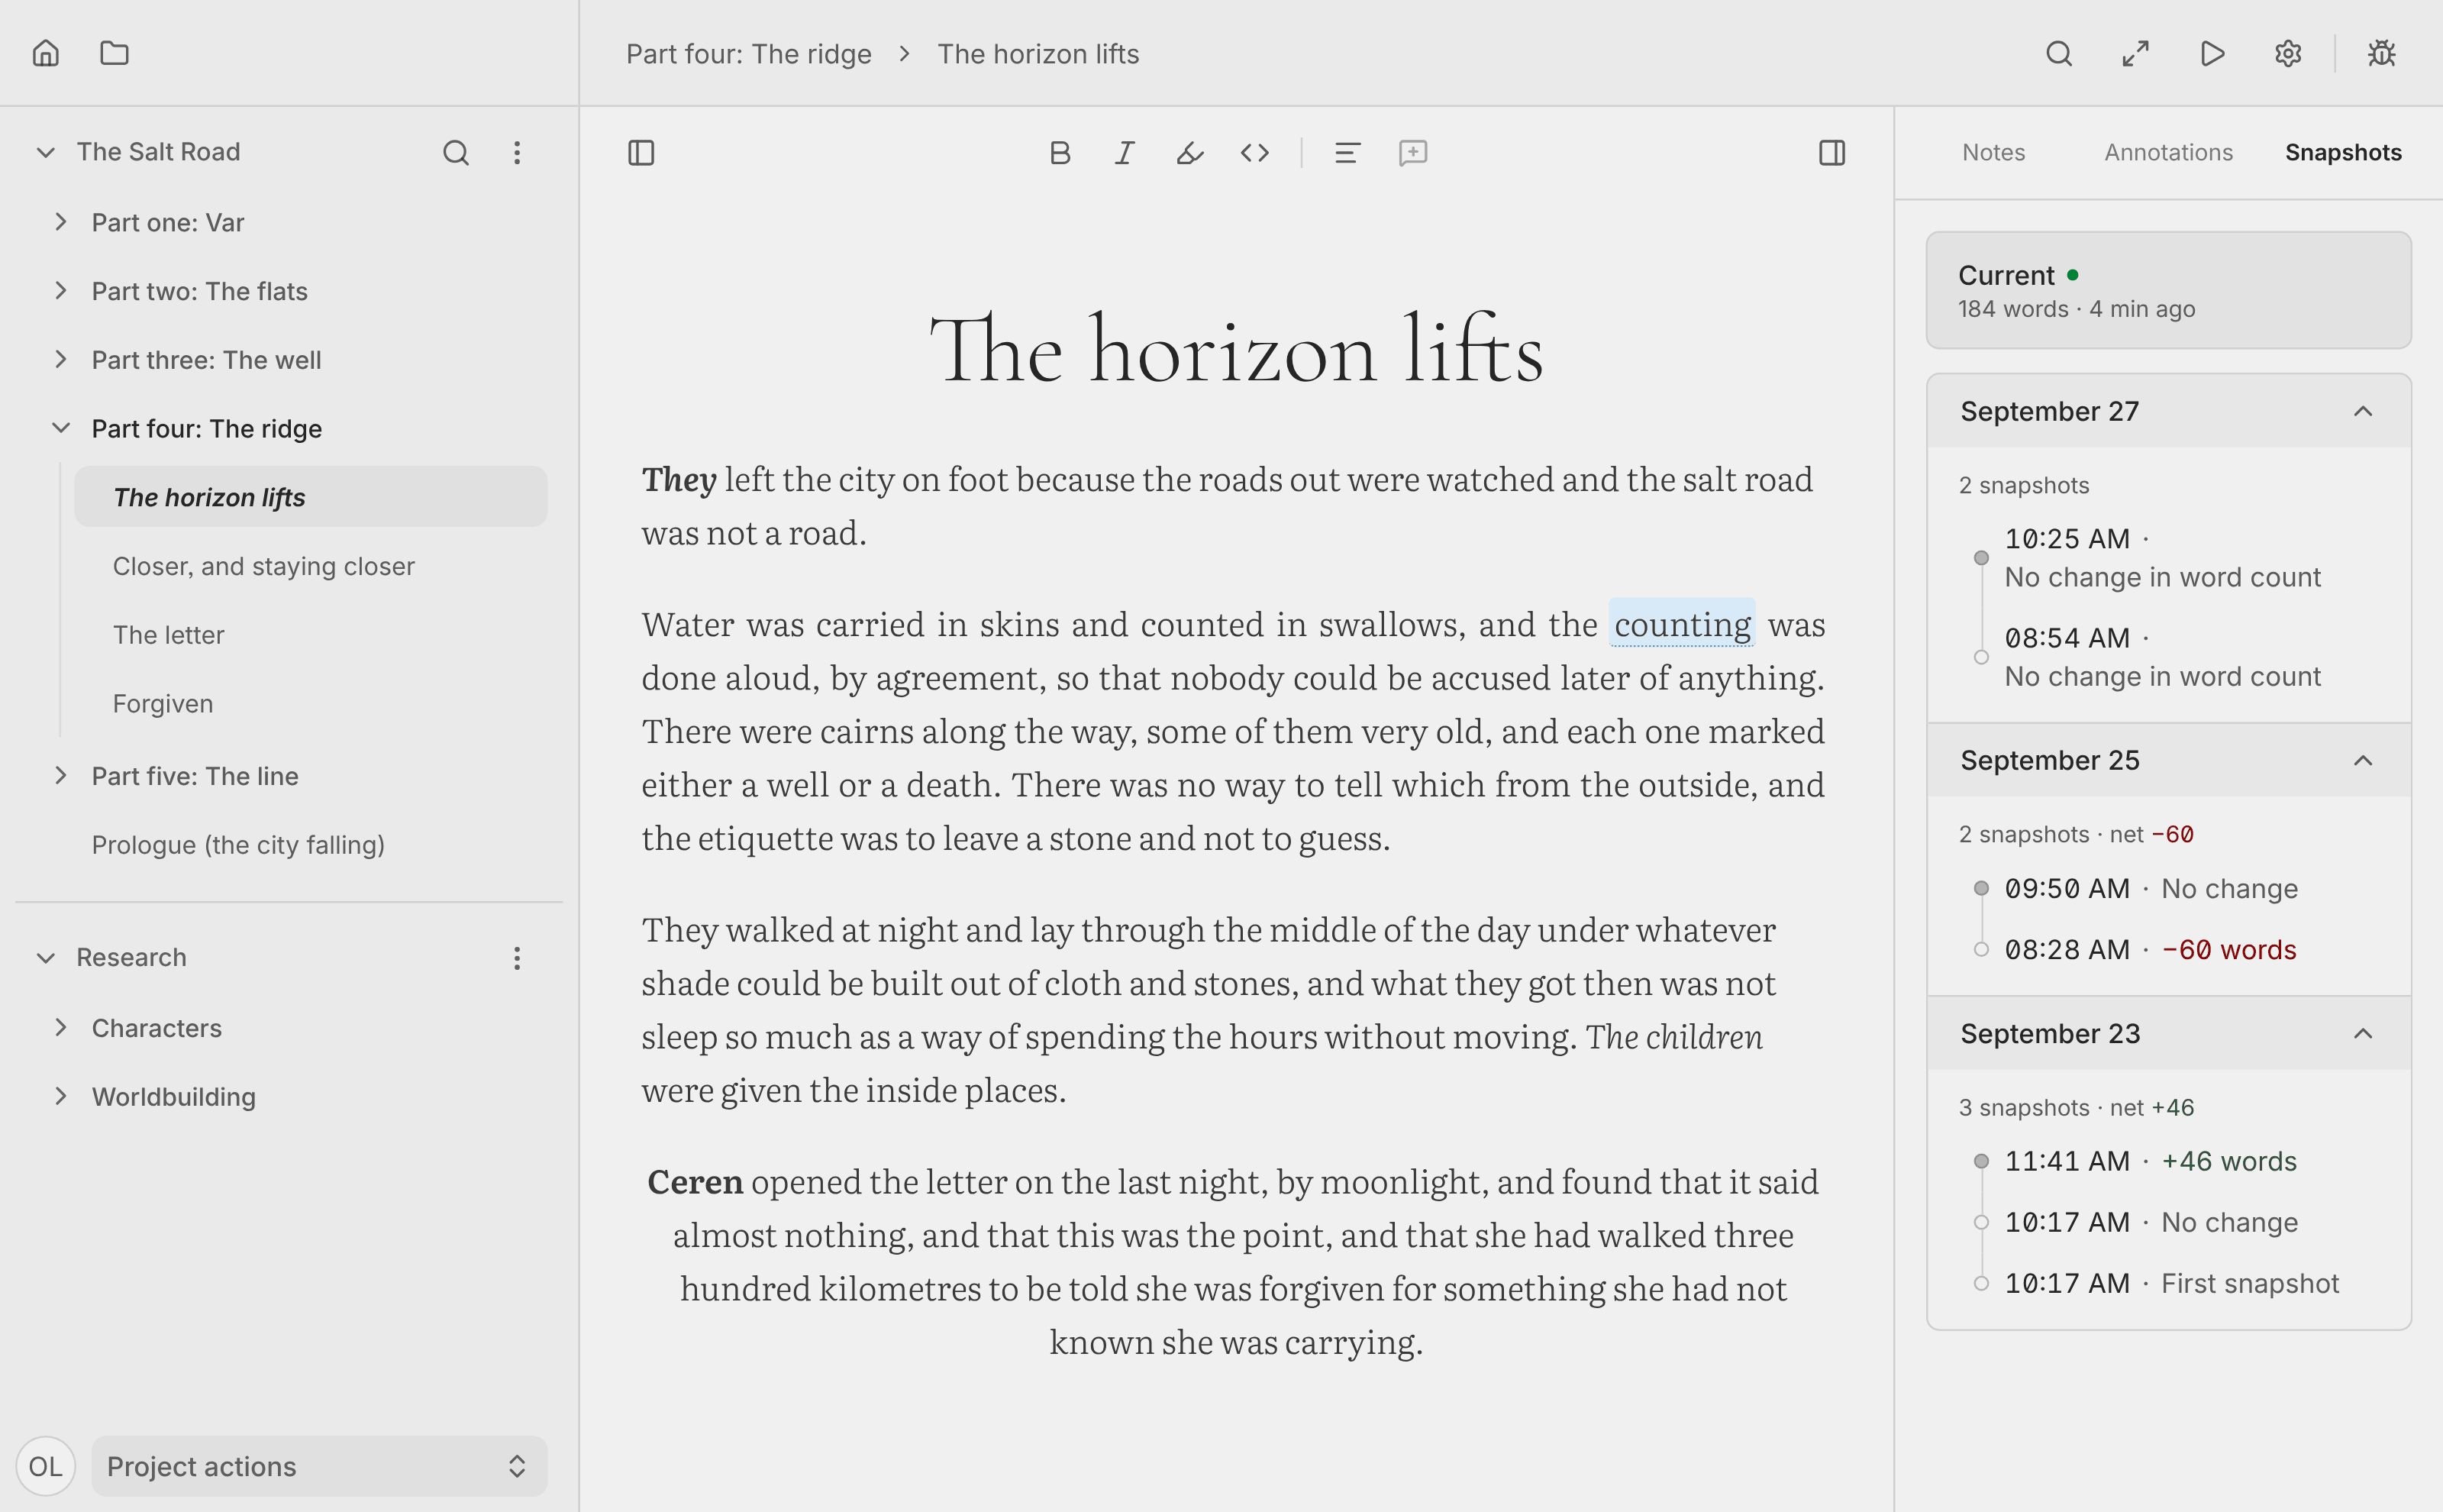The image size is (2443, 1512).
Task: Collapse the Research section
Action: pyautogui.click(x=46, y=957)
